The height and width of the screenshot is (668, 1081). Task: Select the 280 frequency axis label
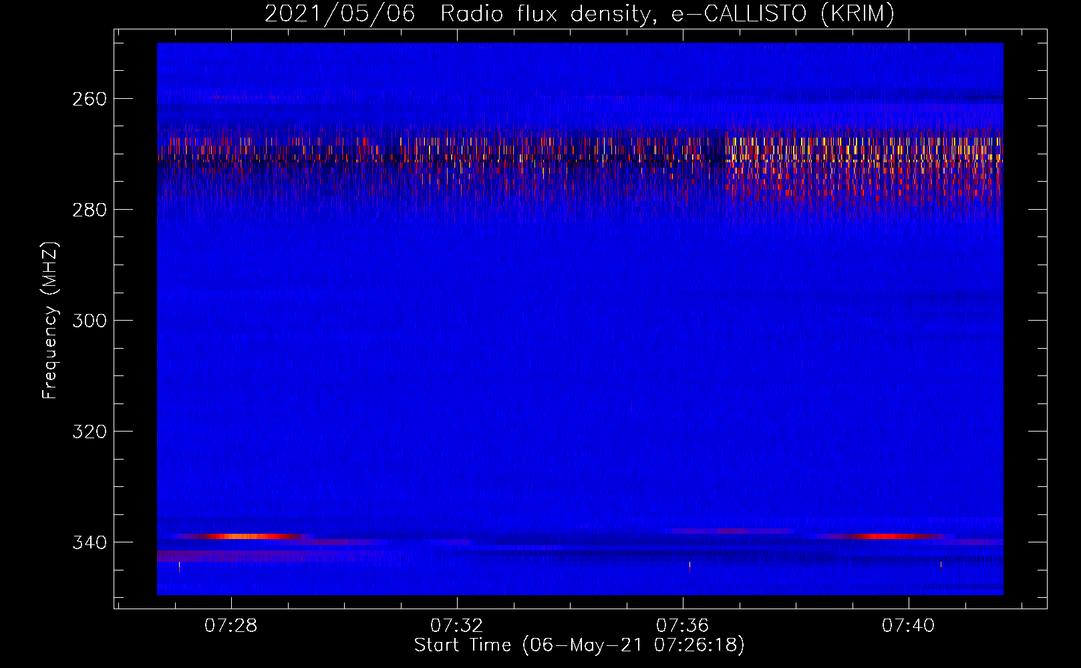click(x=89, y=210)
